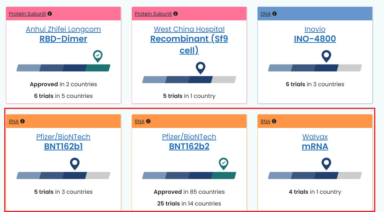Click phase pin marker on Walvax mRNA card

pyautogui.click(x=326, y=164)
